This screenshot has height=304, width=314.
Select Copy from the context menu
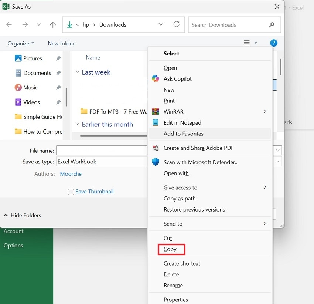click(x=170, y=249)
